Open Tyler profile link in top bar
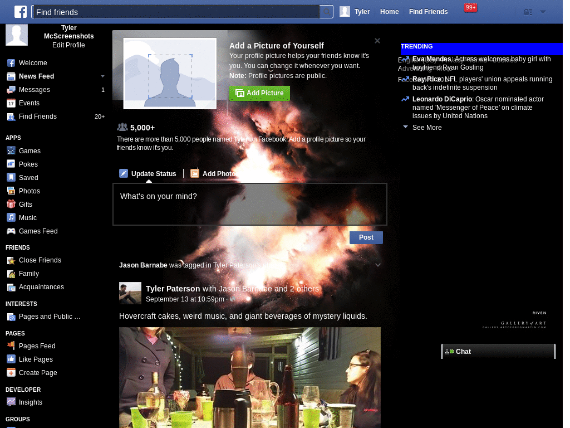Viewport: 570px width, 428px height. (362, 12)
